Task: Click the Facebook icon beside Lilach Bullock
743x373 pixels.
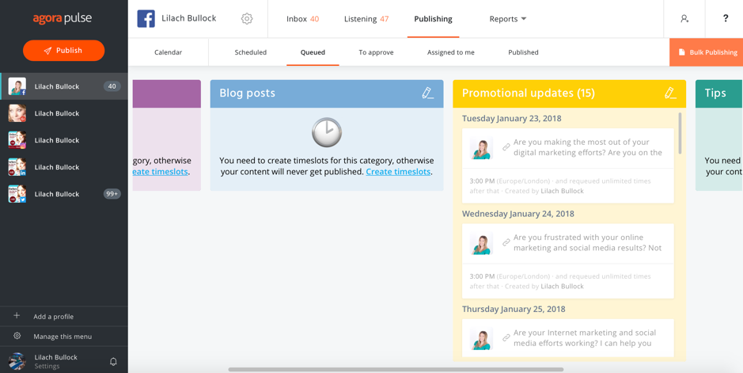Action: tap(146, 18)
